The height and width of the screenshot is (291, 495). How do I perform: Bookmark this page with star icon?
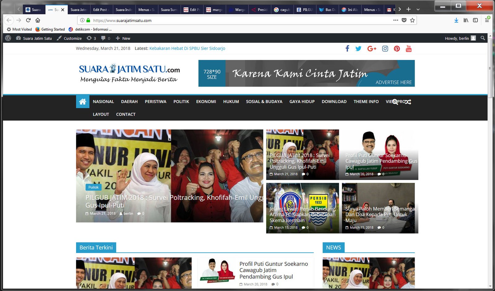412,20
